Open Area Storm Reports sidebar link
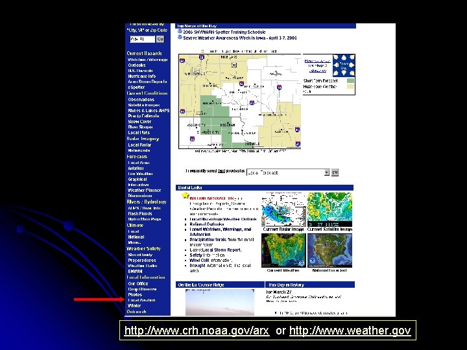Screen dimensions: 467x350 [x=147, y=82]
